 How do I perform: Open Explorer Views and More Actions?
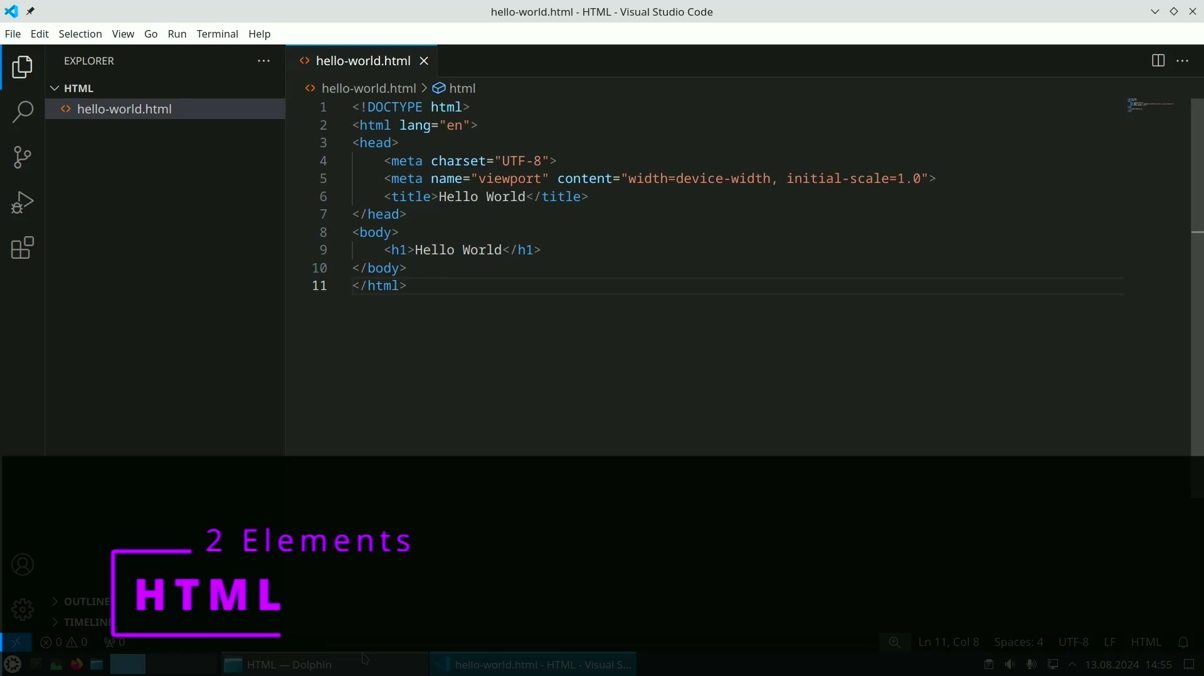click(x=264, y=61)
